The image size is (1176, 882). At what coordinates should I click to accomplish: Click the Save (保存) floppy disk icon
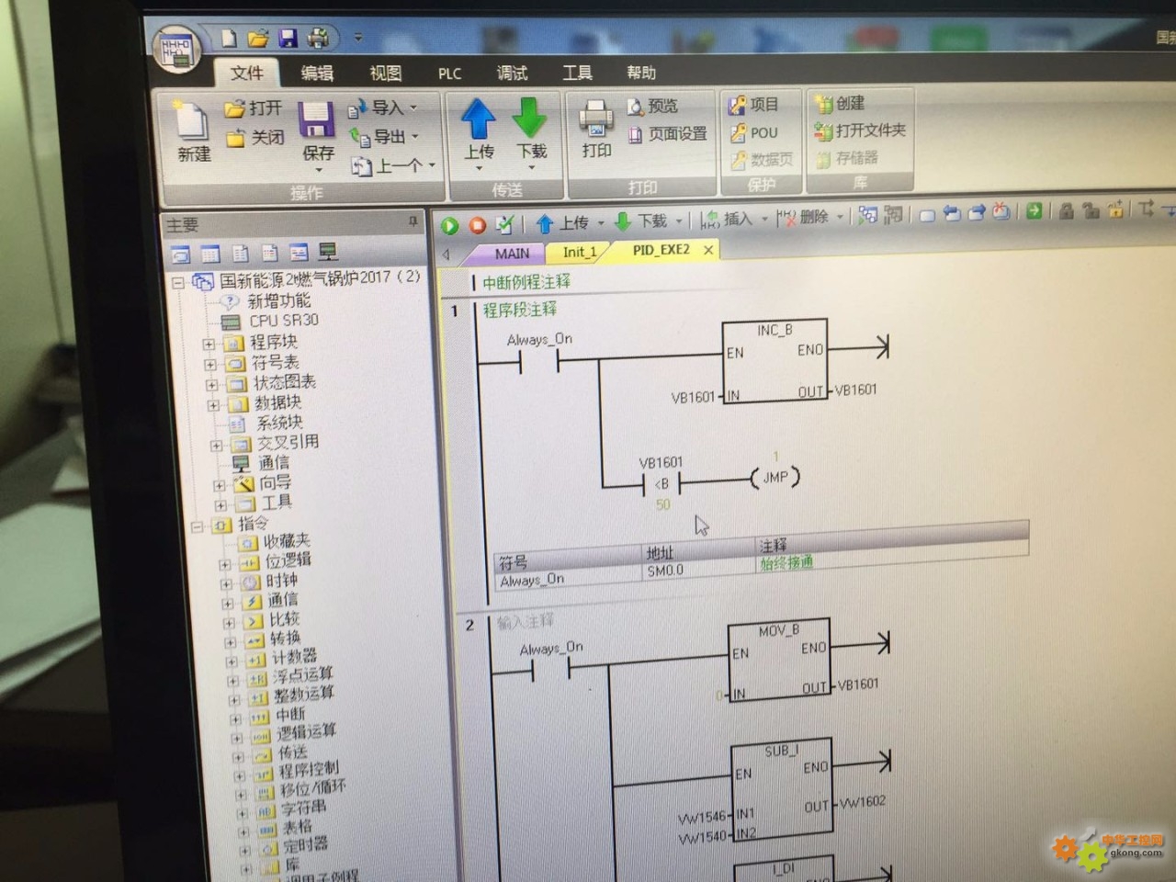tap(316, 121)
